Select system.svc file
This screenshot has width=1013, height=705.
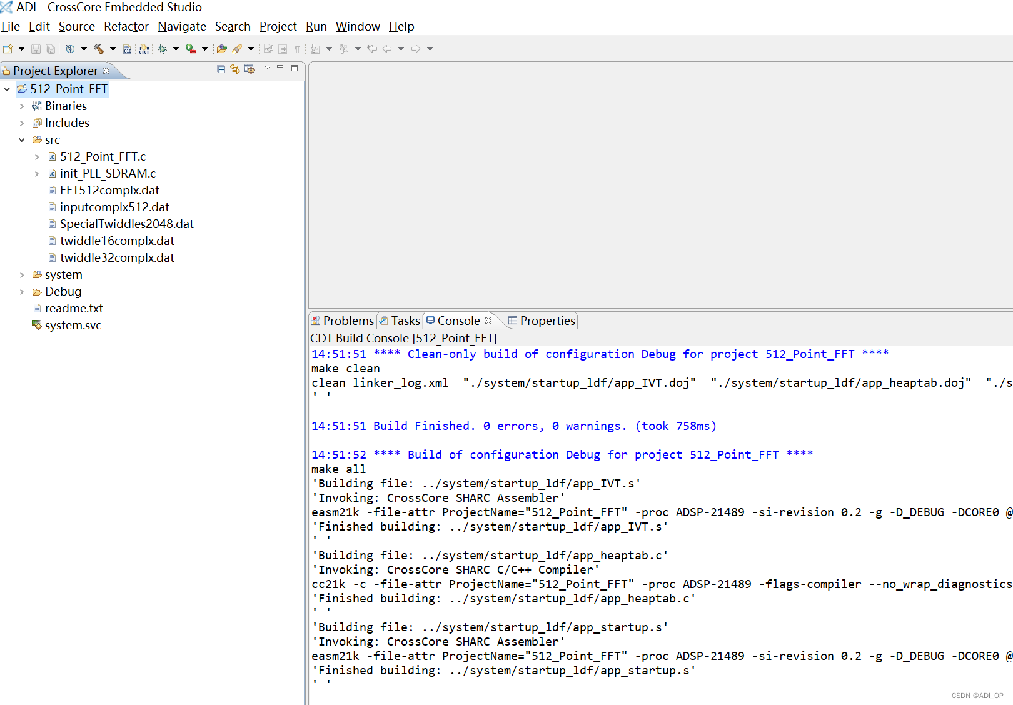pyautogui.click(x=73, y=325)
